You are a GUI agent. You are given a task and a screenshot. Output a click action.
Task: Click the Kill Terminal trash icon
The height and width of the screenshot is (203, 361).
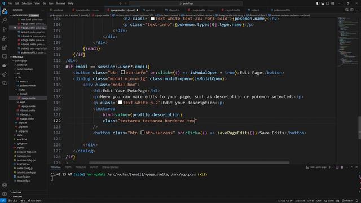point(342,167)
